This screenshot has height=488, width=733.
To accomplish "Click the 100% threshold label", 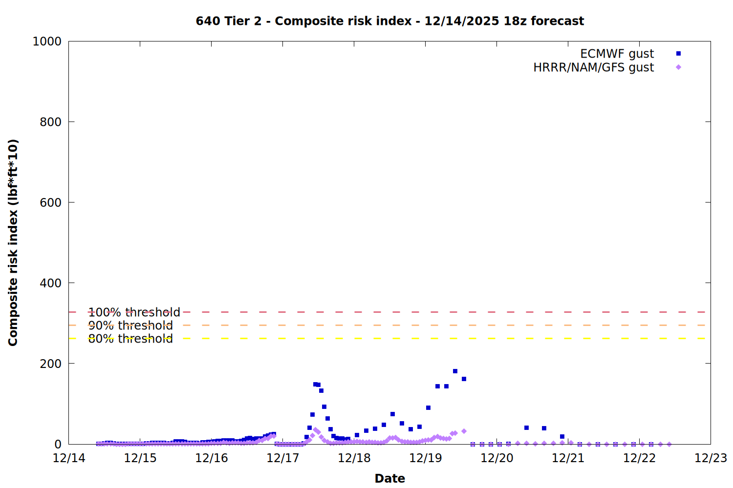I will click(x=134, y=312).
